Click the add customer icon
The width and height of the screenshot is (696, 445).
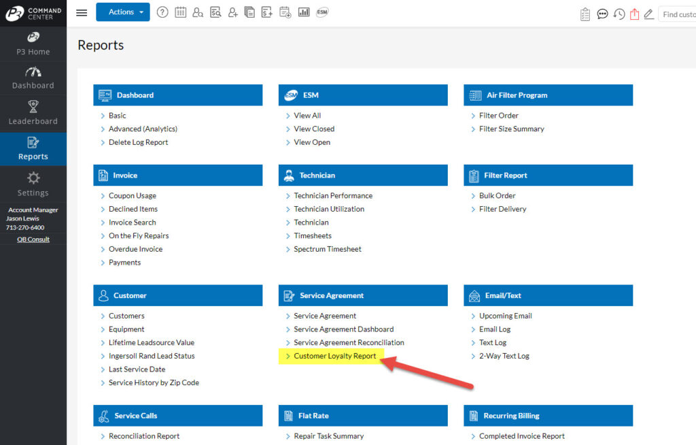(233, 12)
